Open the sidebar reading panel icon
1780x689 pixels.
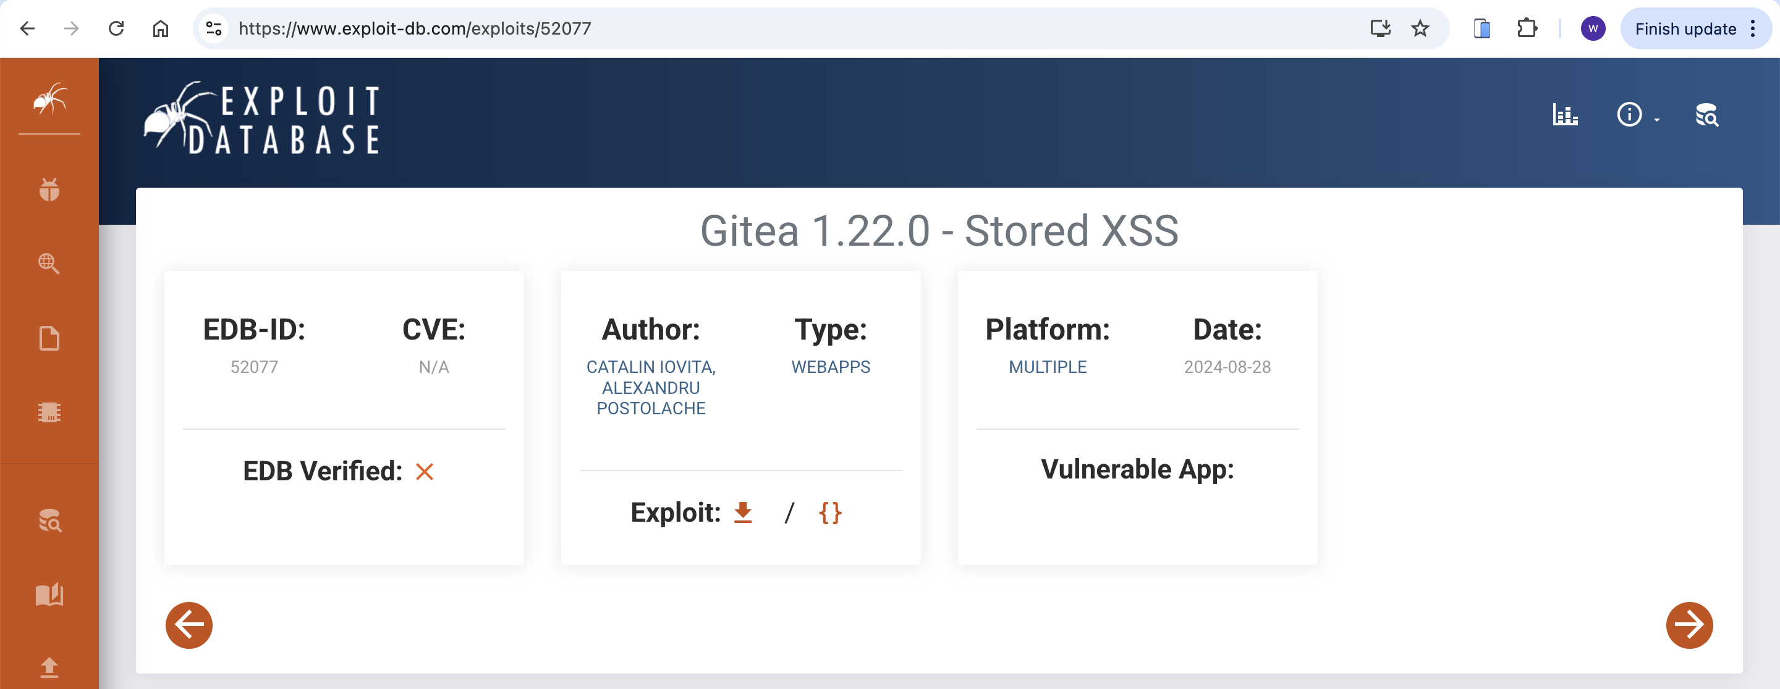coord(1481,28)
